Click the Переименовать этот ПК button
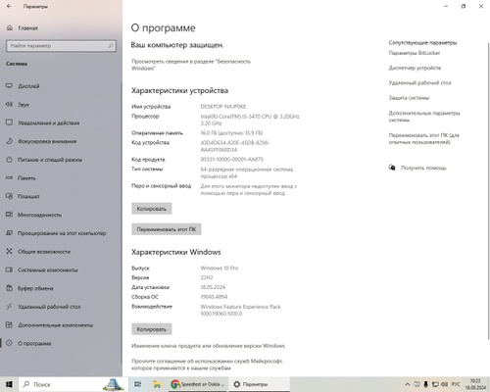 pyautogui.click(x=167, y=229)
